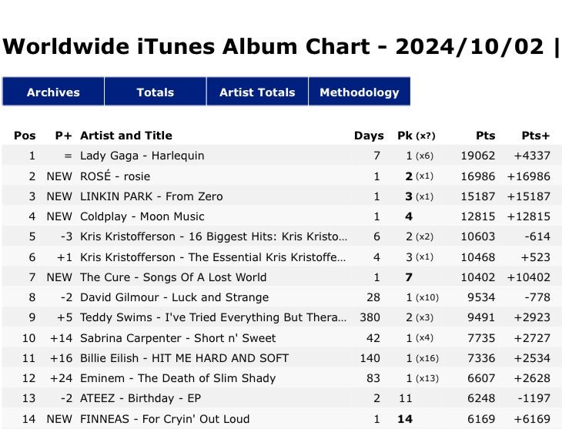This screenshot has height=429, width=562.
Task: Select the Methodology tab
Action: coord(359,92)
